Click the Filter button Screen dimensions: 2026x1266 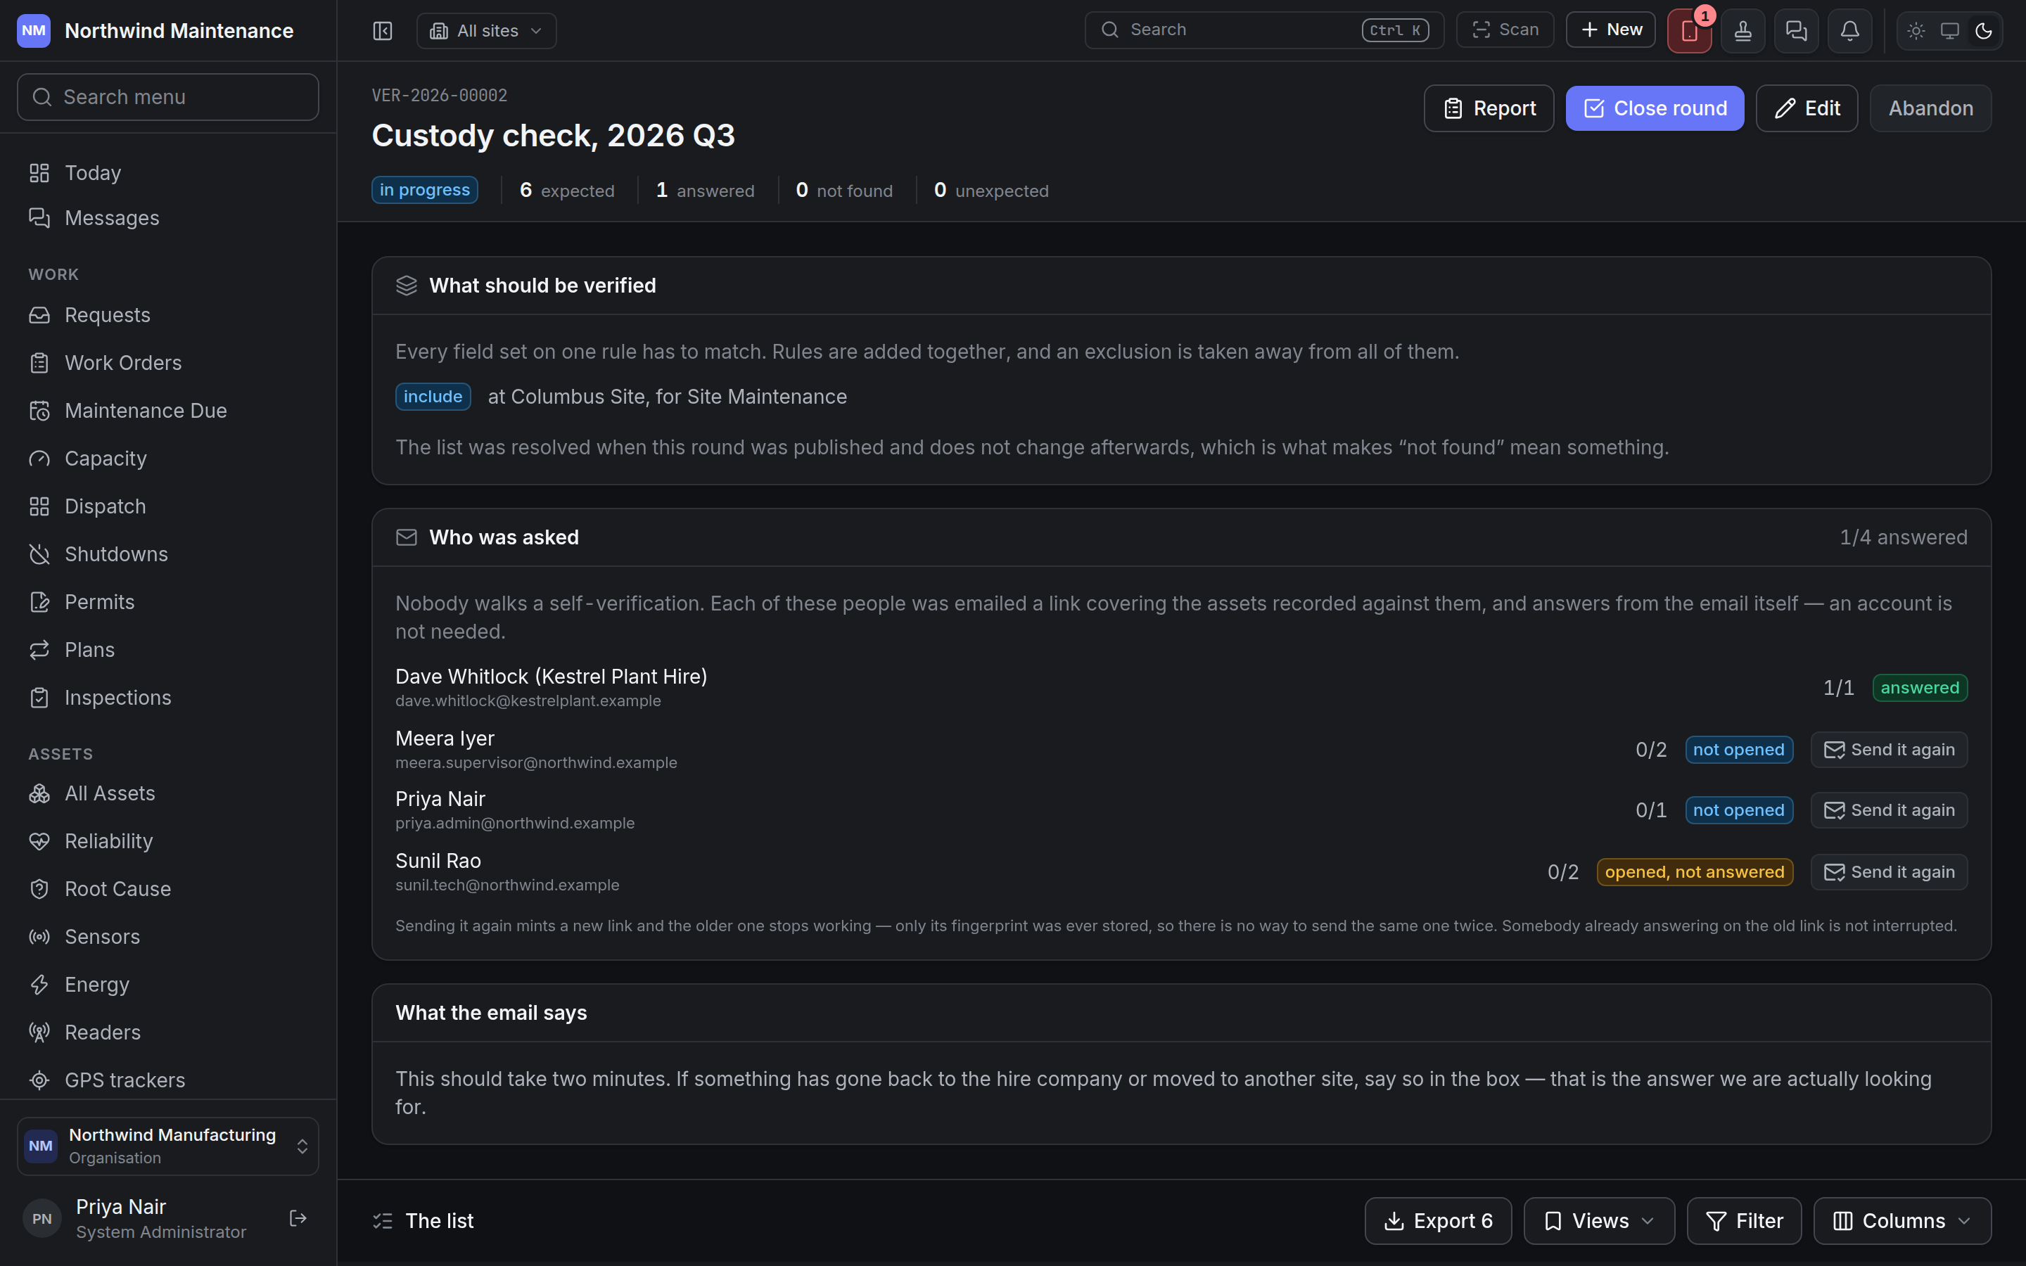tap(1744, 1221)
